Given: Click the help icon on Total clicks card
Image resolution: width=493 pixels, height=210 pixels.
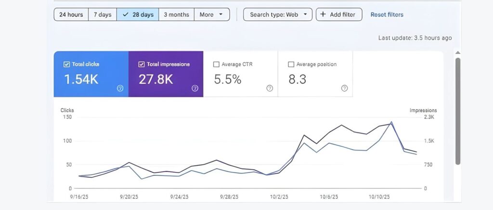Looking at the screenshot, I should coord(120,88).
